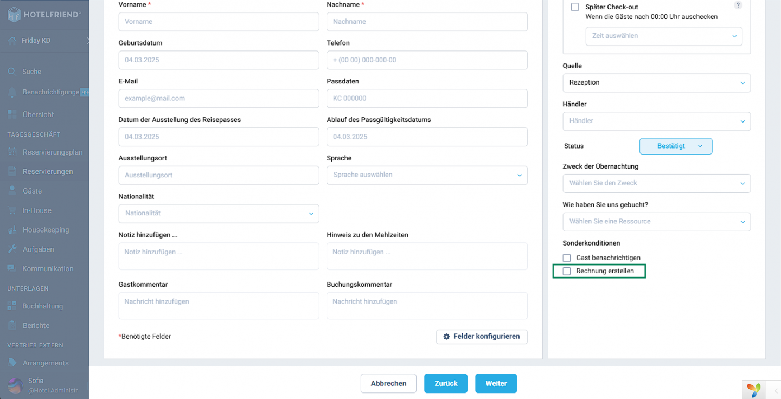The height and width of the screenshot is (399, 781).
Task: Click the E-Mail input field
Action: pos(219,99)
